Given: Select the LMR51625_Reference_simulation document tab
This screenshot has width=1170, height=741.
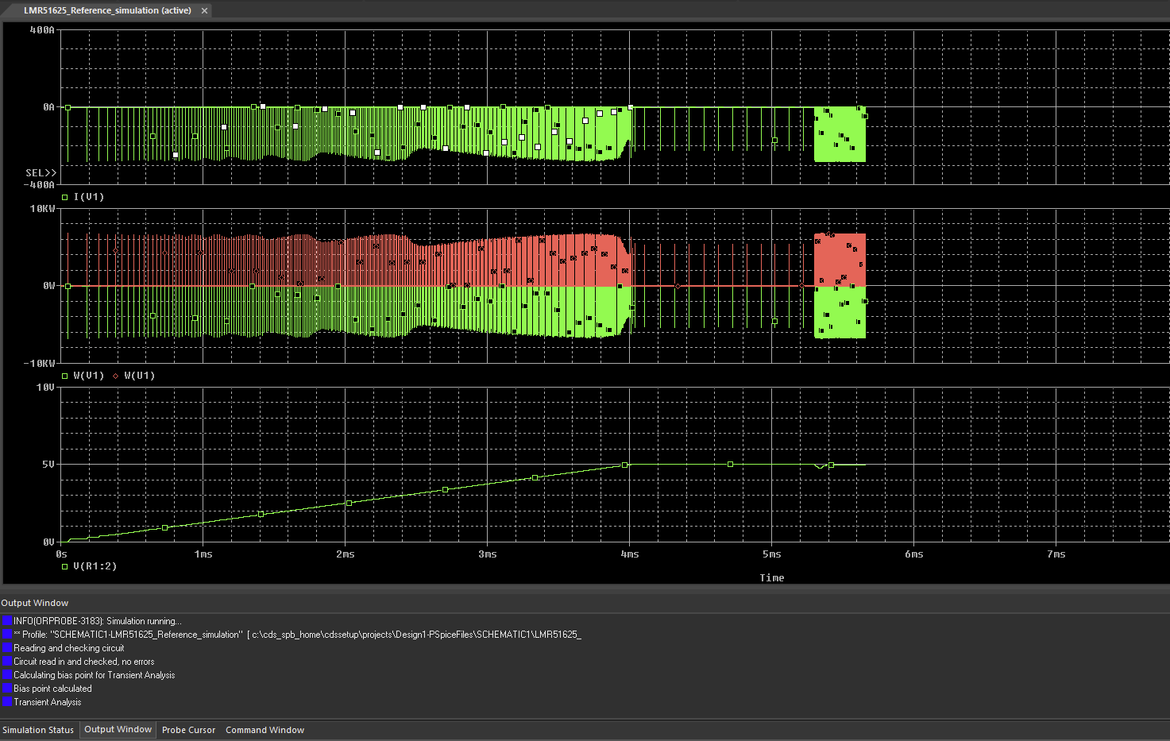Looking at the screenshot, I should [x=107, y=10].
